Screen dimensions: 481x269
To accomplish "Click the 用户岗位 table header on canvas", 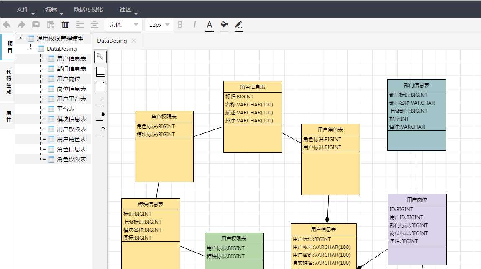I will 417,199.
